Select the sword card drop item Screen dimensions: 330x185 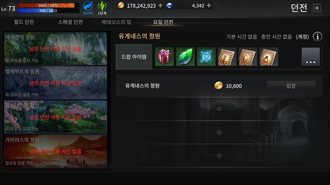click(x=227, y=56)
